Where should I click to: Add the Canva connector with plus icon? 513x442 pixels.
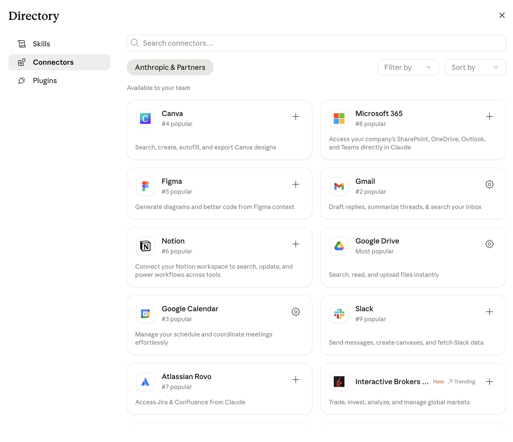pos(296,117)
